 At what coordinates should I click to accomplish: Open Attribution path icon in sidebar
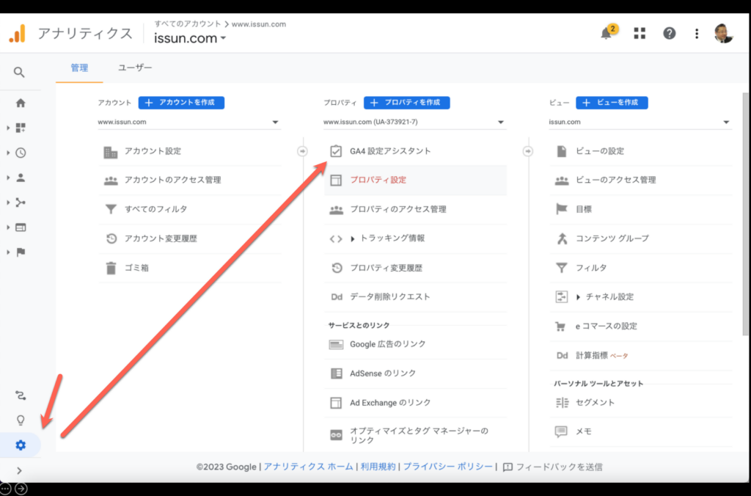[21, 395]
